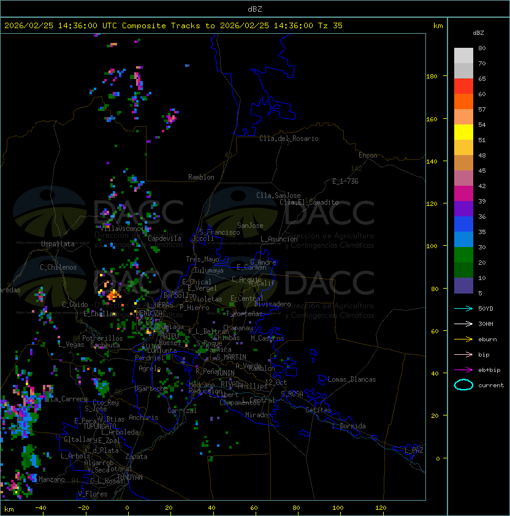The width and height of the screenshot is (510, 516).
Task: Click the eb+bip magenta arrow legend icon
Action: pyautogui.click(x=463, y=370)
